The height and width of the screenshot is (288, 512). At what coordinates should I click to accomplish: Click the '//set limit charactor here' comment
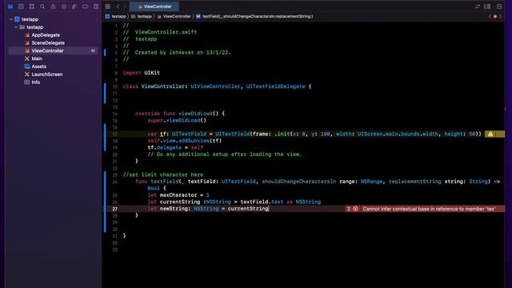[x=163, y=174]
